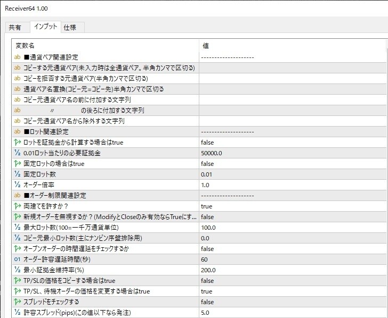Switch to the 共有 tab
This screenshot has height=318, width=388.
[x=15, y=27]
